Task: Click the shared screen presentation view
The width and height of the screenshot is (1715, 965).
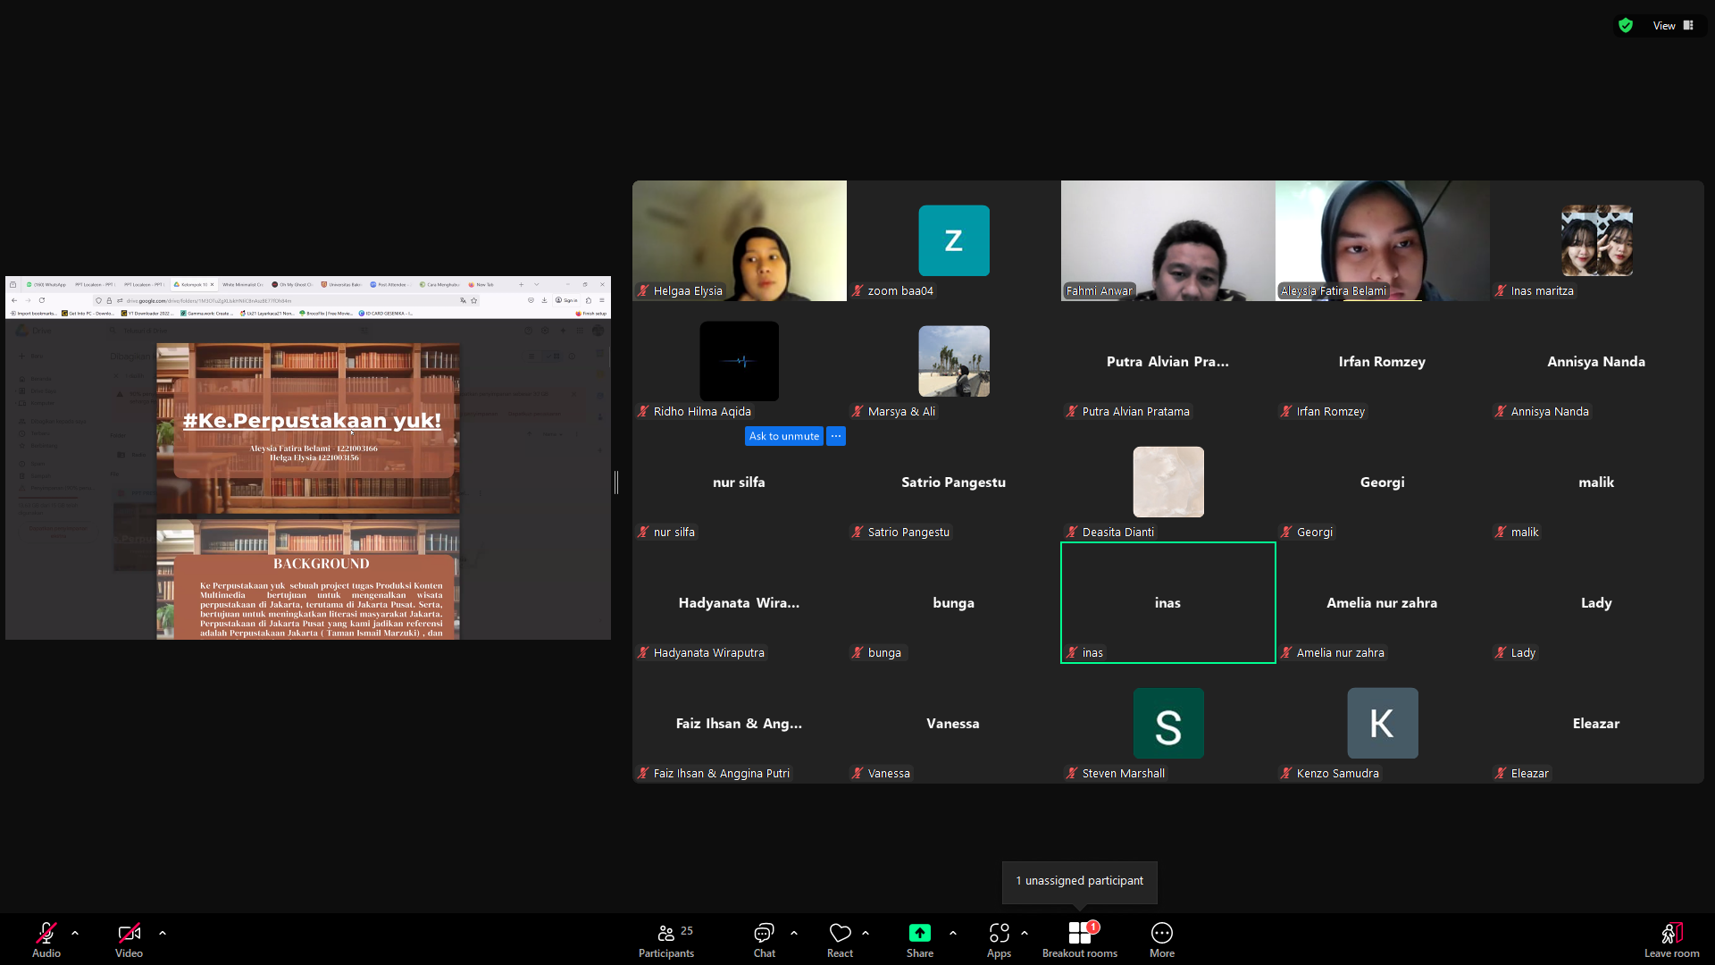Action: [x=308, y=457]
